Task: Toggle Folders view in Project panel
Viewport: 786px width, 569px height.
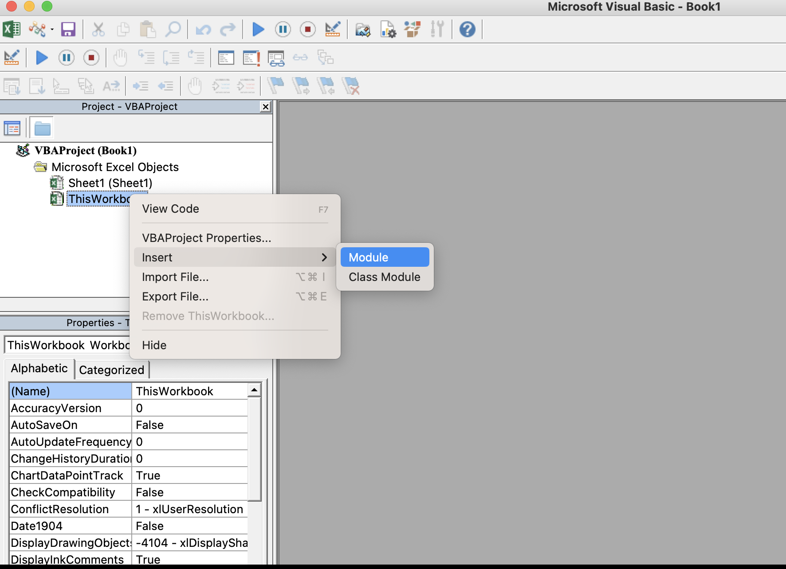Action: pos(43,129)
